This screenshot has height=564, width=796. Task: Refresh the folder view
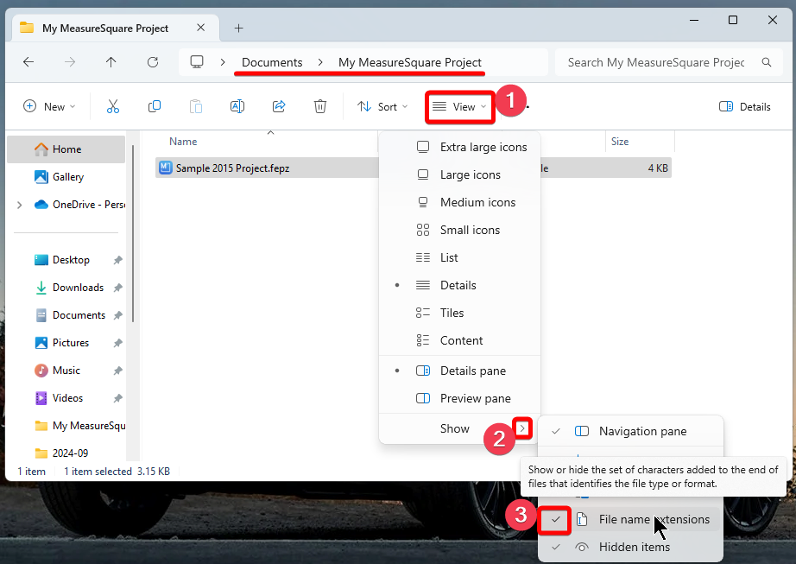153,62
